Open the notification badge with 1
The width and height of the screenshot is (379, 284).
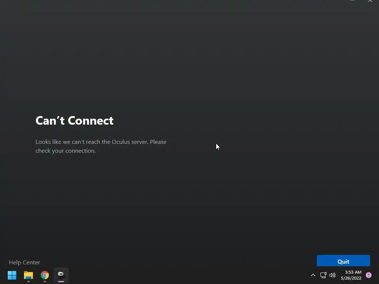(x=369, y=275)
